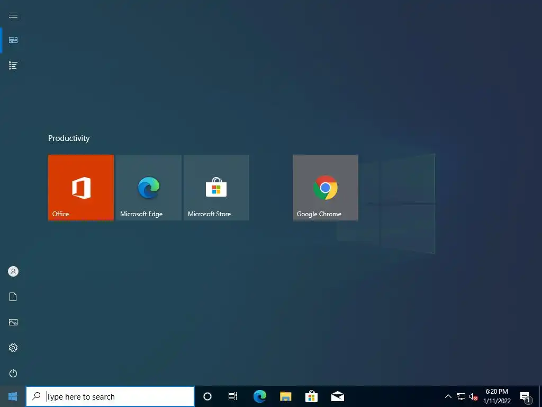Open the Action Center notifications icon

pos(526,397)
